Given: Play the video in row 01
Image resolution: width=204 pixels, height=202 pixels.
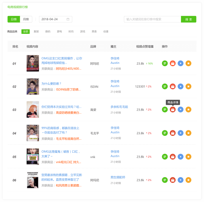Looking at the screenshot, I should 181,63.
